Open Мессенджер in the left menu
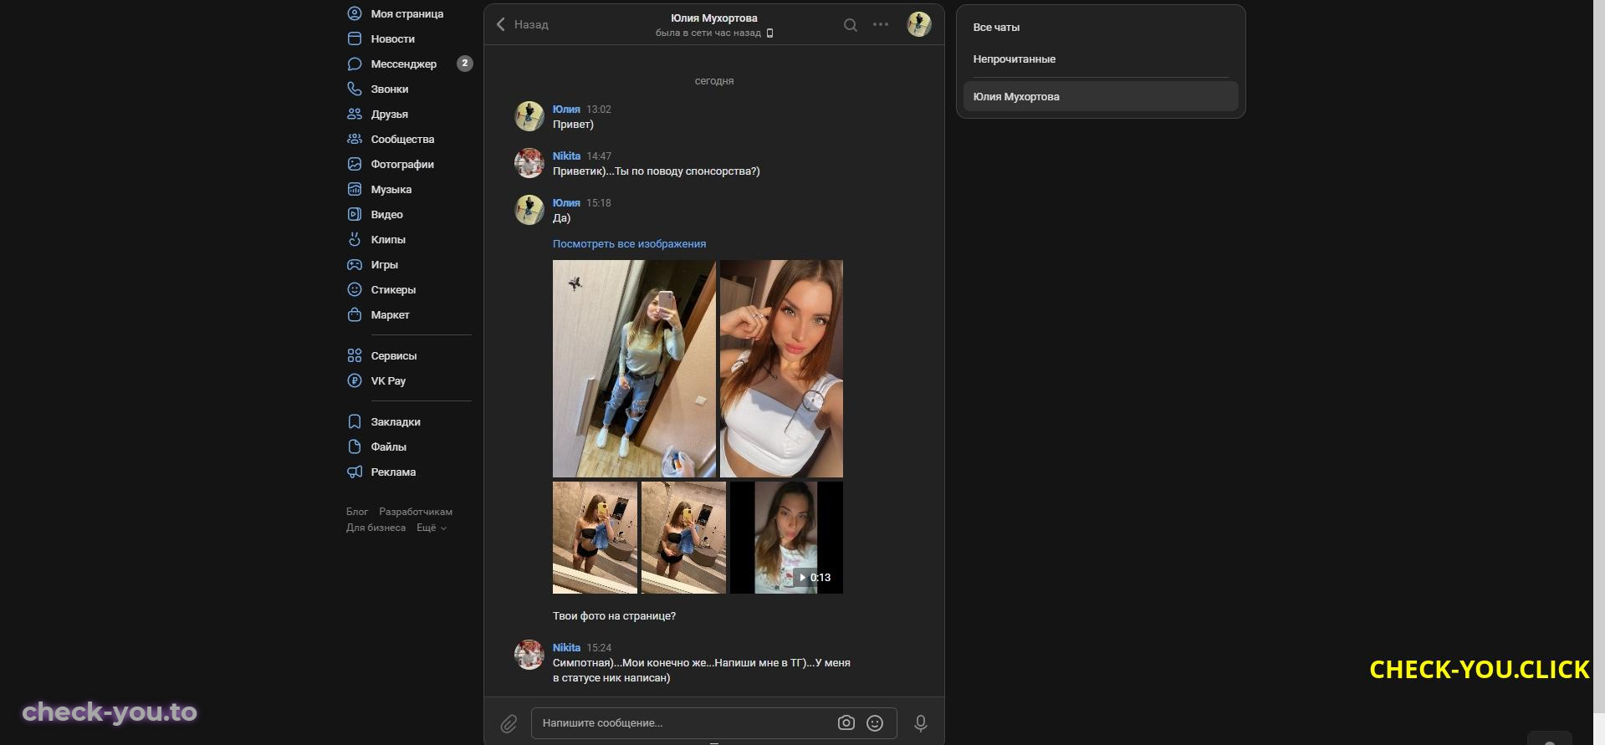Screen dimensions: 1605x745 (x=404, y=64)
